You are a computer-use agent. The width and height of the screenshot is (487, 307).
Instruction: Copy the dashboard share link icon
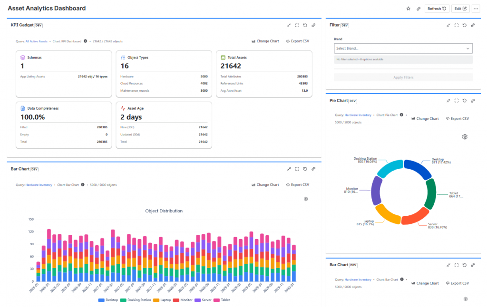click(x=418, y=8)
